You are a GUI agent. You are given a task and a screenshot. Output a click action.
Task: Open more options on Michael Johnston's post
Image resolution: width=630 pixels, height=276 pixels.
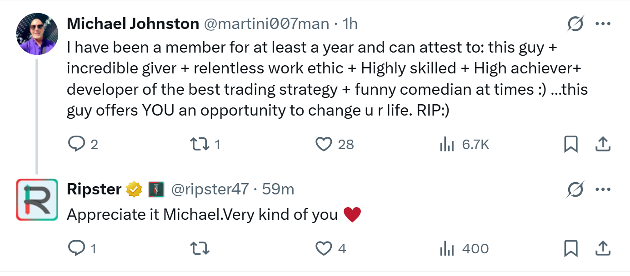click(x=603, y=24)
